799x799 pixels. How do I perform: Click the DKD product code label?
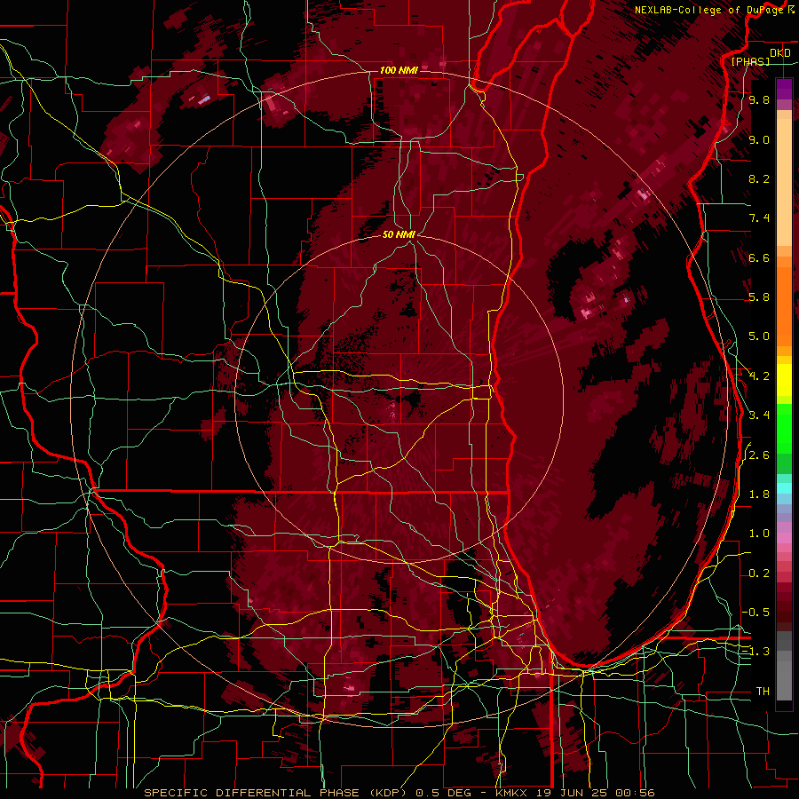[780, 53]
